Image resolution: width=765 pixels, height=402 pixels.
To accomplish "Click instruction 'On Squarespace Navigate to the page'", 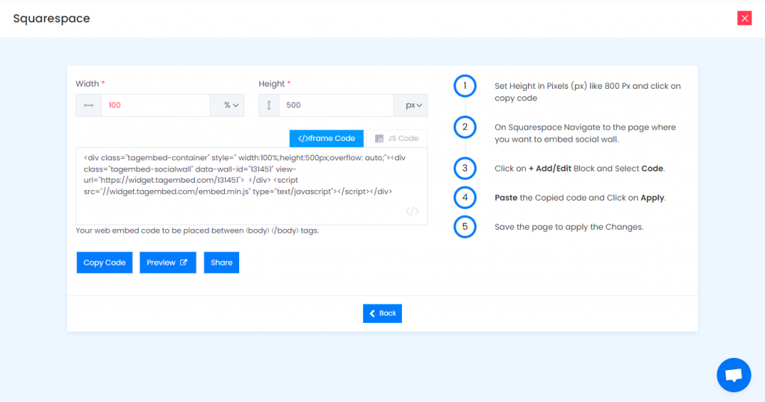I will click(x=585, y=133).
